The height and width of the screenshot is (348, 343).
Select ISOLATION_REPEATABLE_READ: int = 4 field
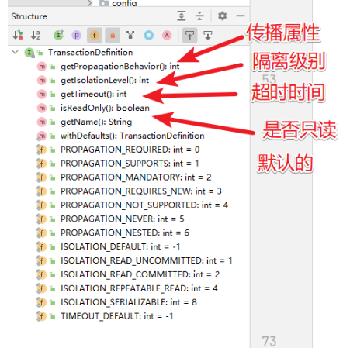click(139, 288)
